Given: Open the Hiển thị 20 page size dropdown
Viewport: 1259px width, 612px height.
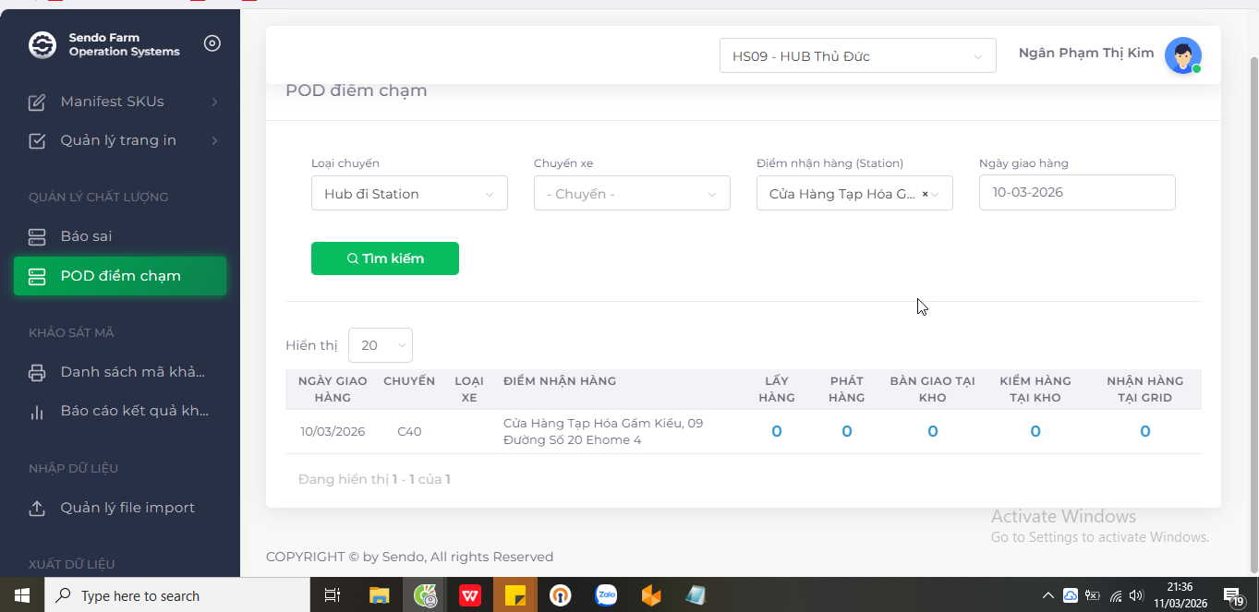Looking at the screenshot, I should (x=381, y=345).
